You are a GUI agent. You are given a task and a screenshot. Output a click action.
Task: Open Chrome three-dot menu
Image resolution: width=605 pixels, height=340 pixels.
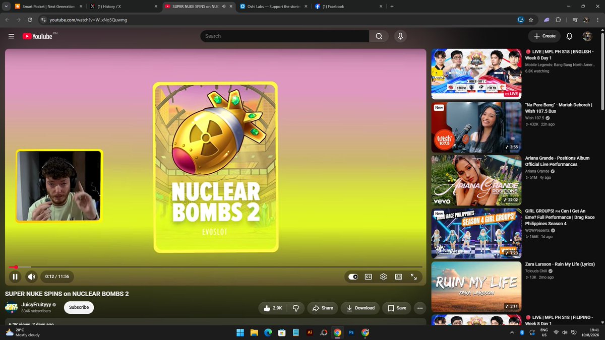tap(598, 20)
